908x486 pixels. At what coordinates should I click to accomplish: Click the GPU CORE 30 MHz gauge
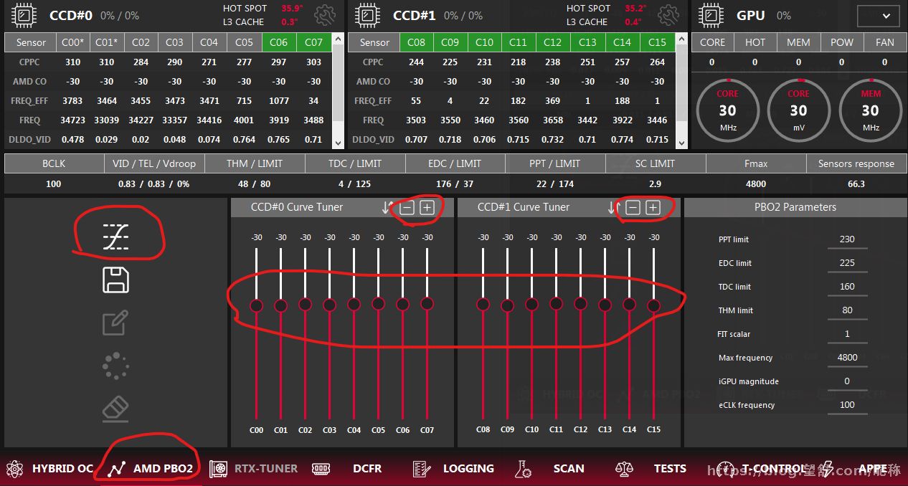727,111
